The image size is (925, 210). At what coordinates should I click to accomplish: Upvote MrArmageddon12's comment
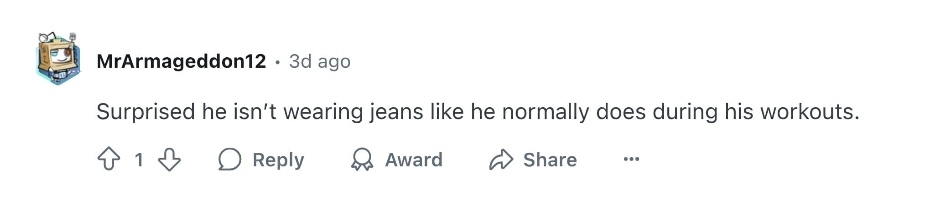[x=109, y=159]
